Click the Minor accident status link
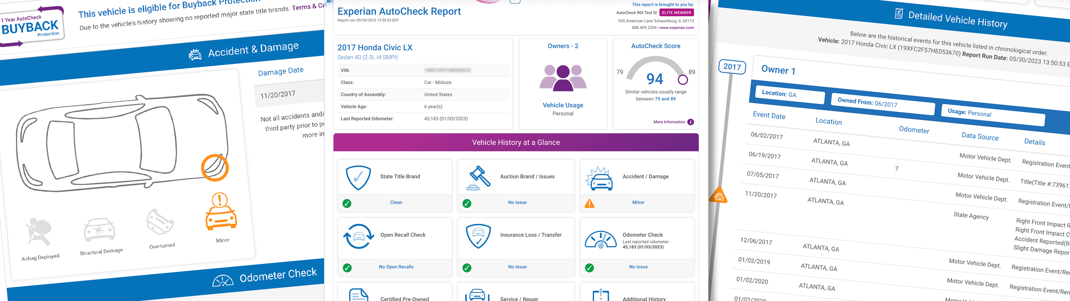Viewport: 1070px width, 301px height. pos(638,202)
